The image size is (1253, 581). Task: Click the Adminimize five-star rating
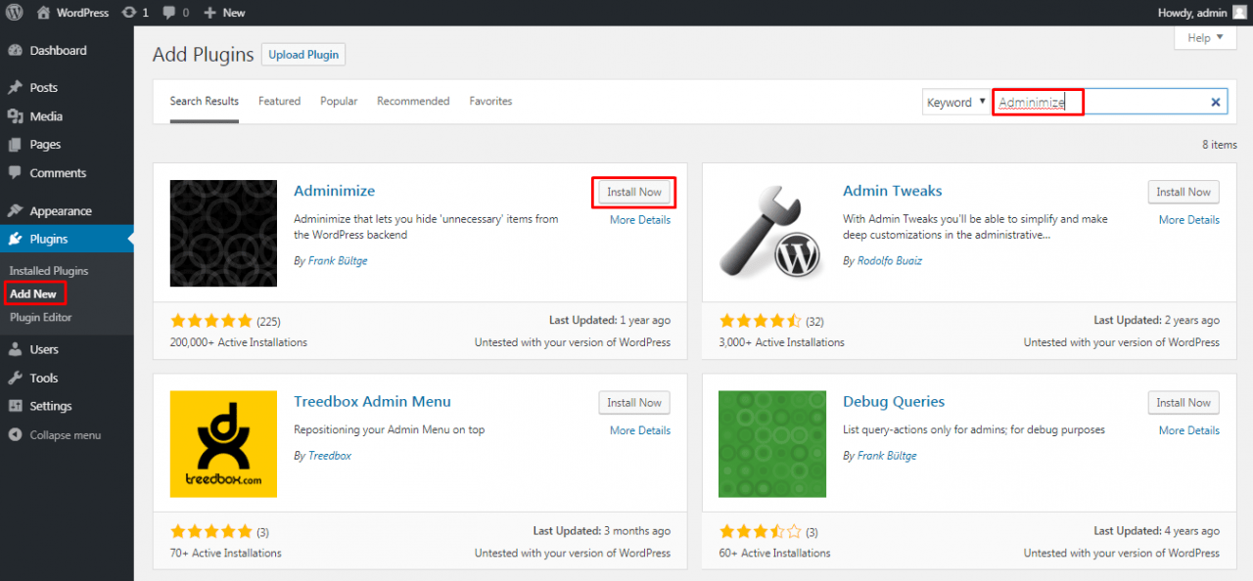click(211, 321)
